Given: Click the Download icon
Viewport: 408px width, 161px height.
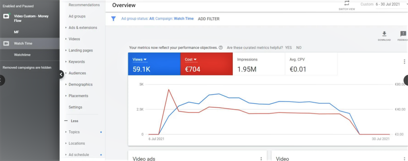Looking at the screenshot, I should 384,34.
